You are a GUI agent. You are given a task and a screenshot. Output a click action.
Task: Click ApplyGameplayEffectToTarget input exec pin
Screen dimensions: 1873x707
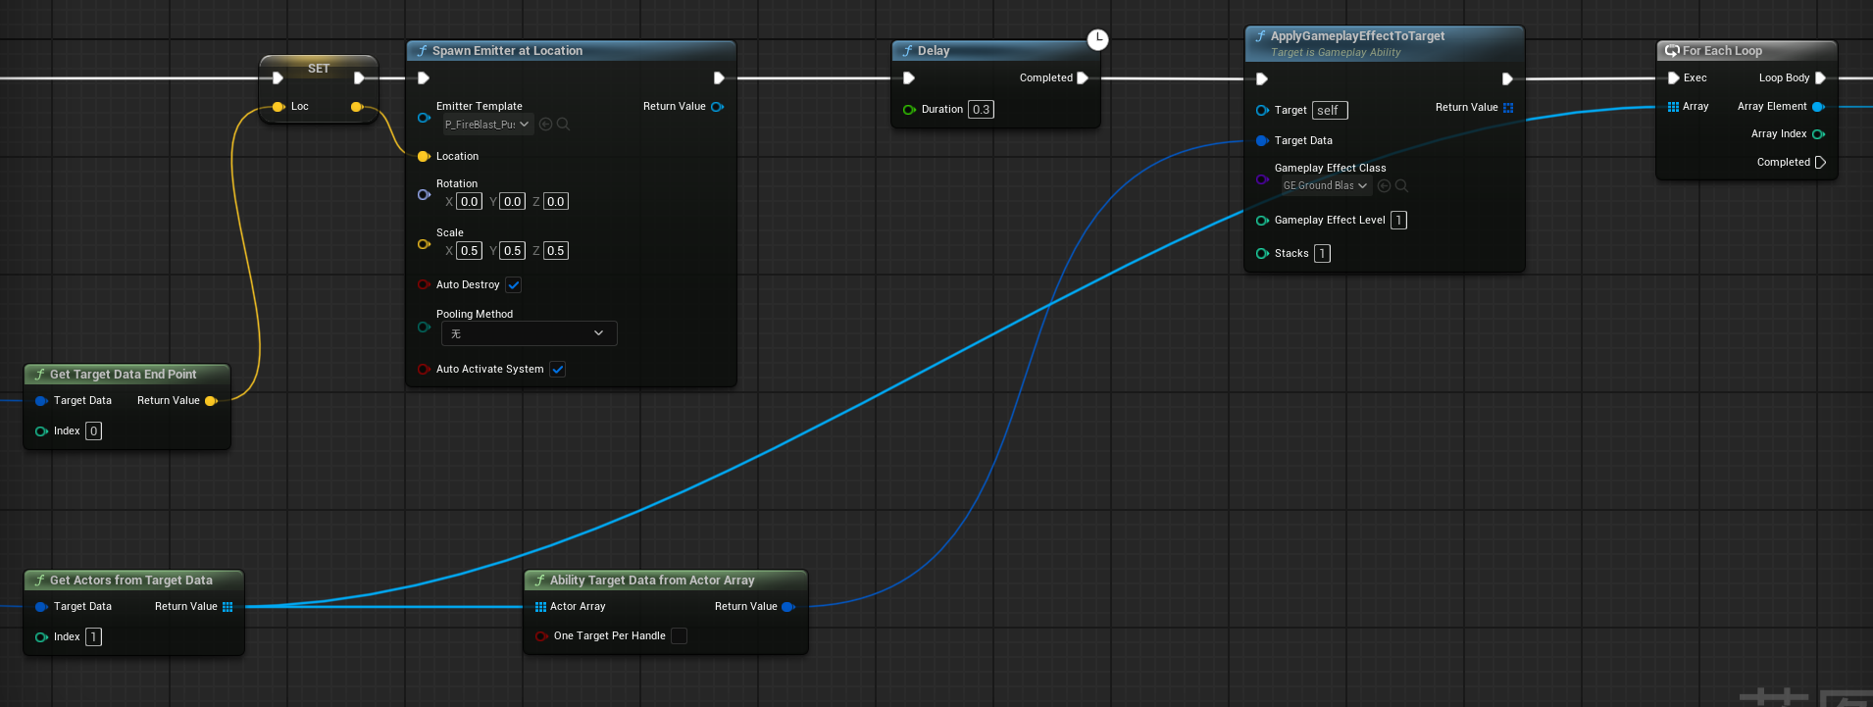[x=1262, y=78]
